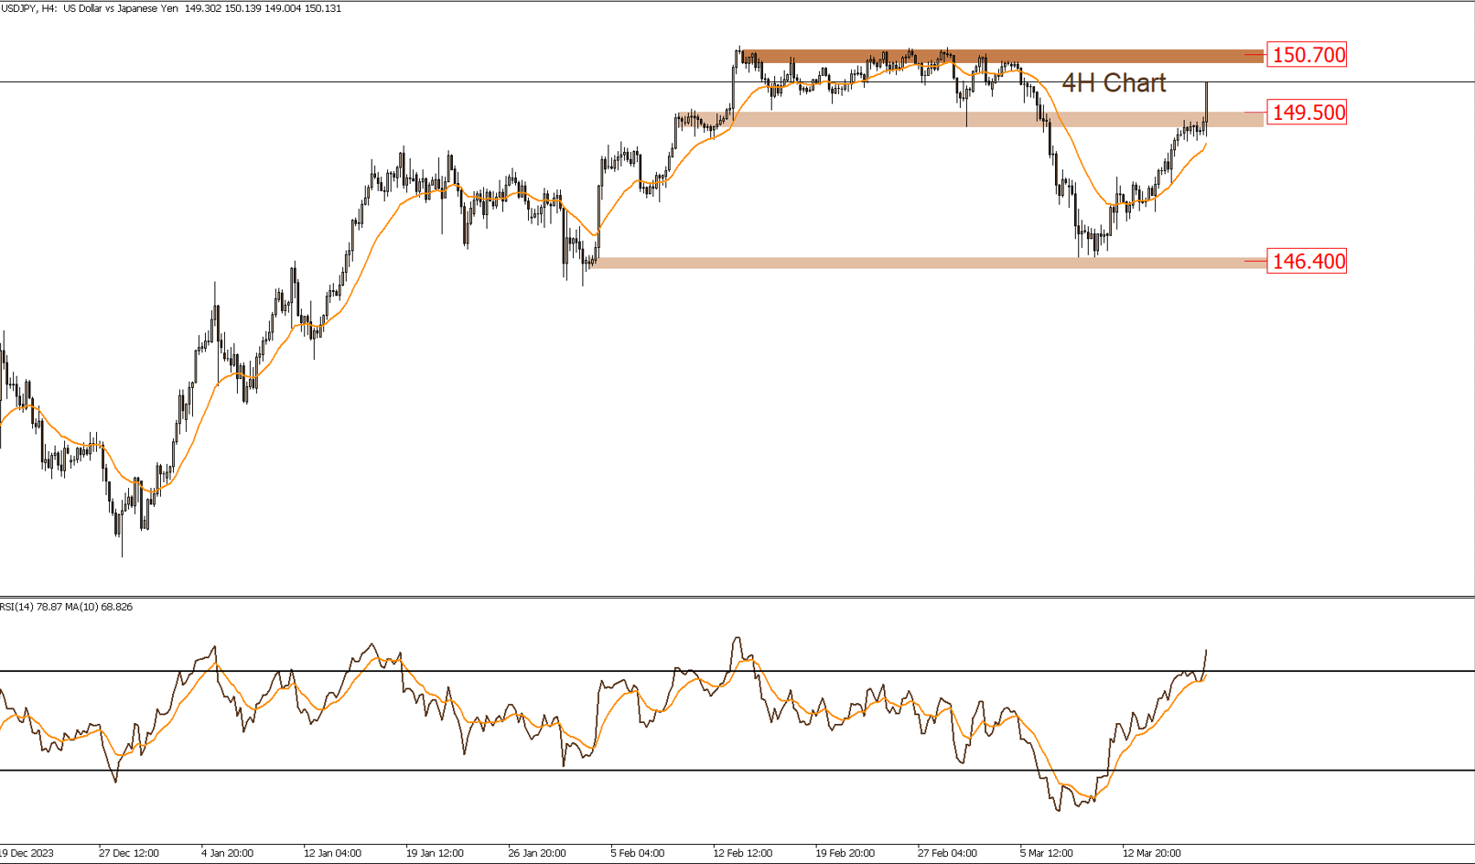
Task: Select the 146.400 price level label
Action: coord(1308,261)
